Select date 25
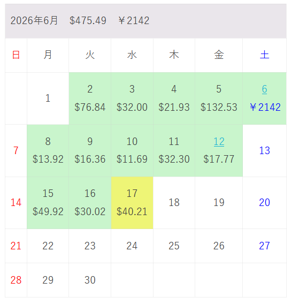The height and width of the screenshot is (305, 291). pos(174,246)
